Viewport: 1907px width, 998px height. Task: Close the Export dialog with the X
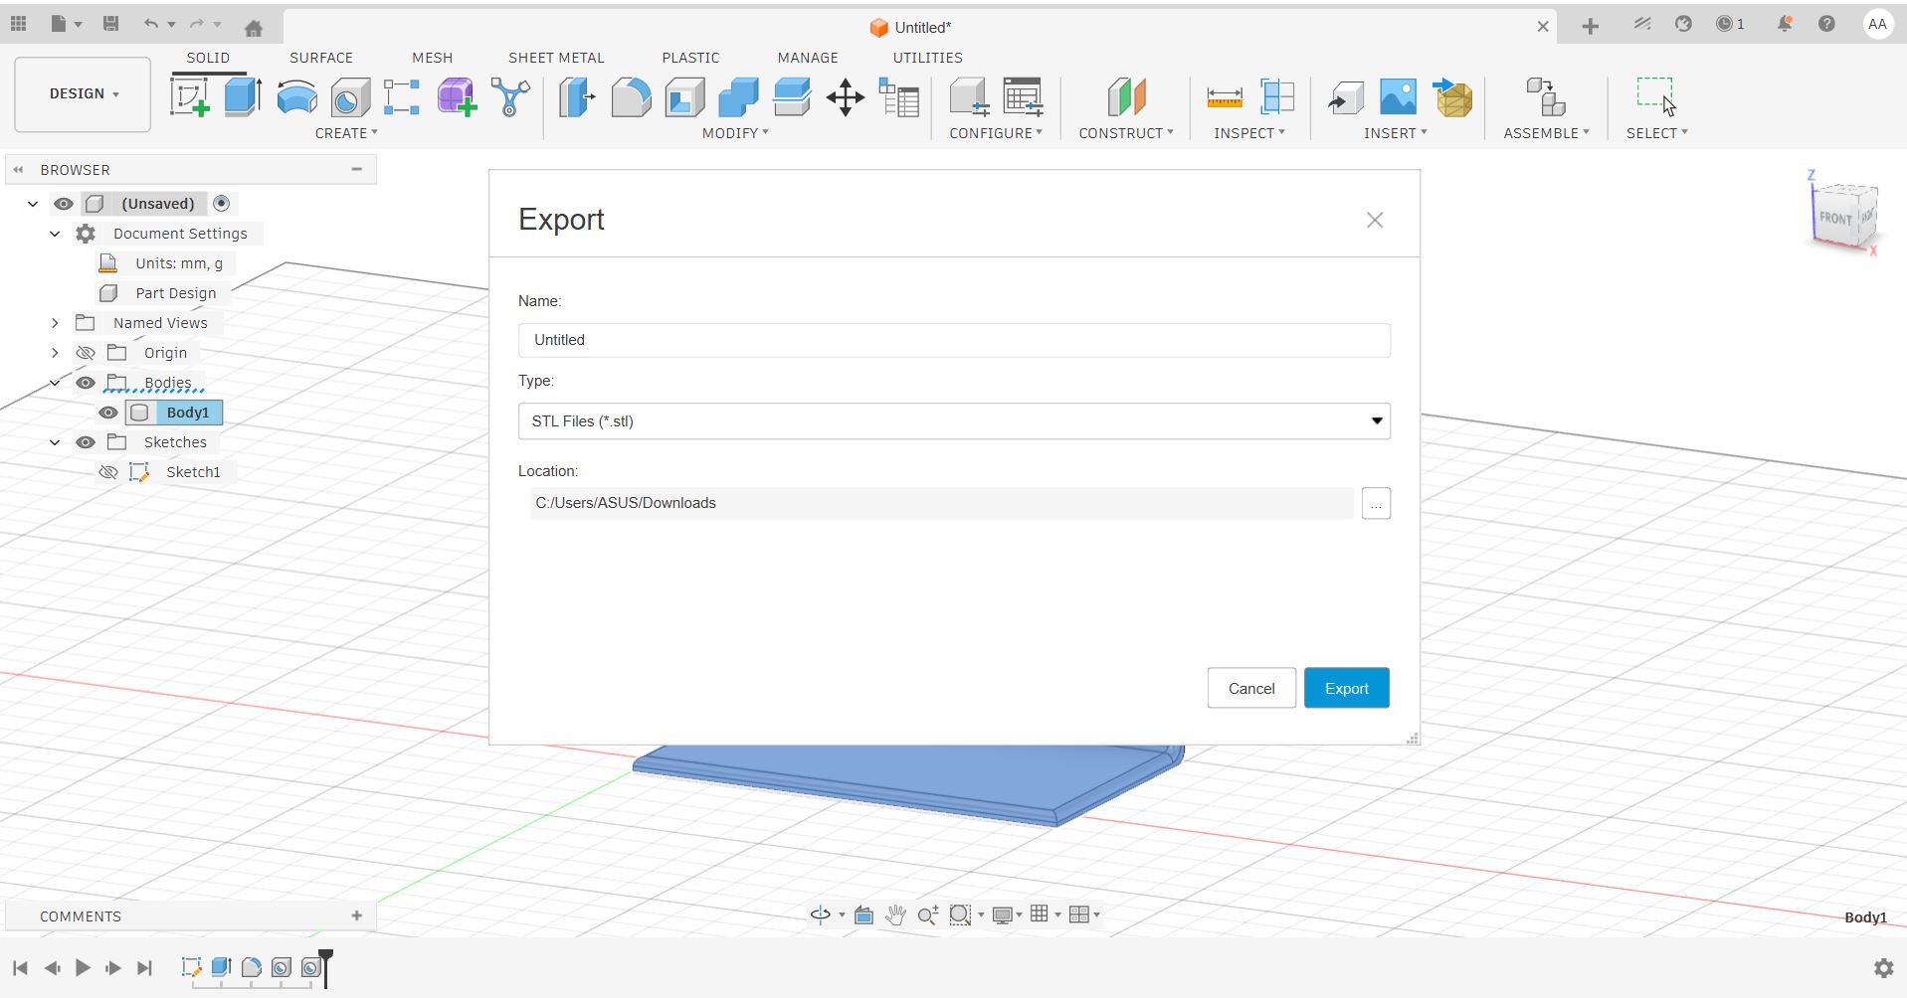coord(1375,220)
